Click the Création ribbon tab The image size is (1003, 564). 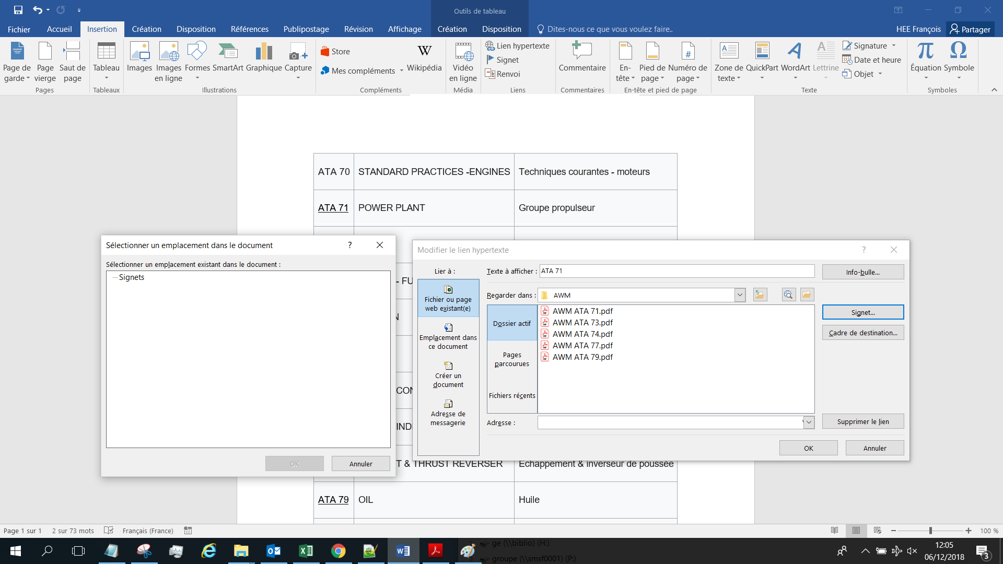[147, 29]
